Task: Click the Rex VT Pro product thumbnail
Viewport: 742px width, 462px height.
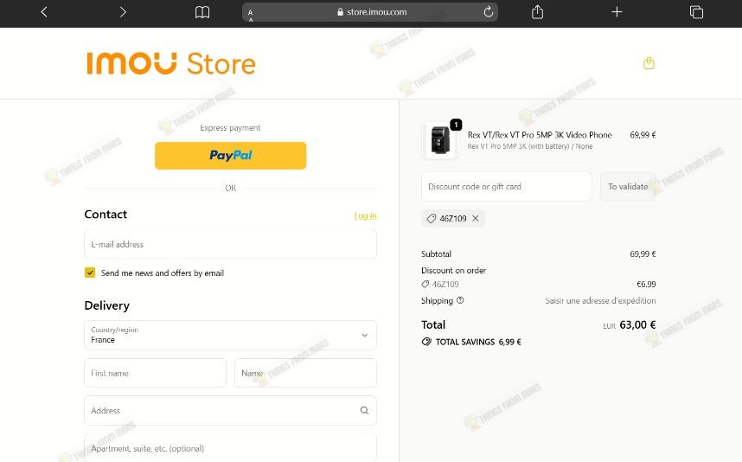Action: coord(440,140)
